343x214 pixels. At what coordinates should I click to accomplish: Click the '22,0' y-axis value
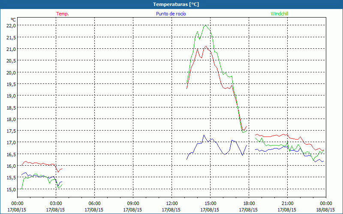tap(12, 26)
